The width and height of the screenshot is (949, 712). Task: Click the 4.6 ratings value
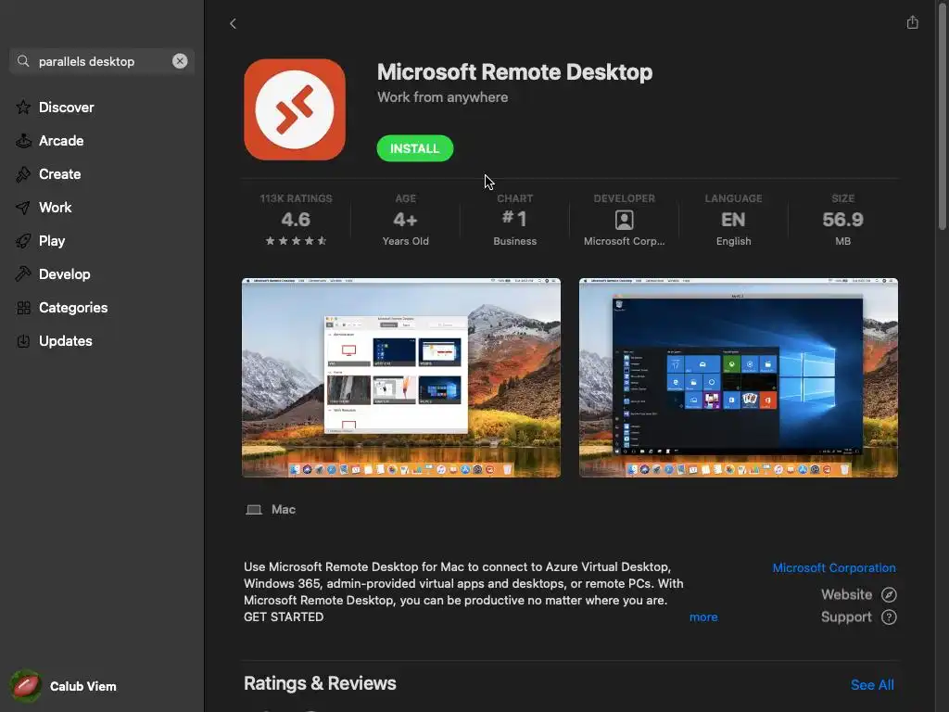point(296,219)
